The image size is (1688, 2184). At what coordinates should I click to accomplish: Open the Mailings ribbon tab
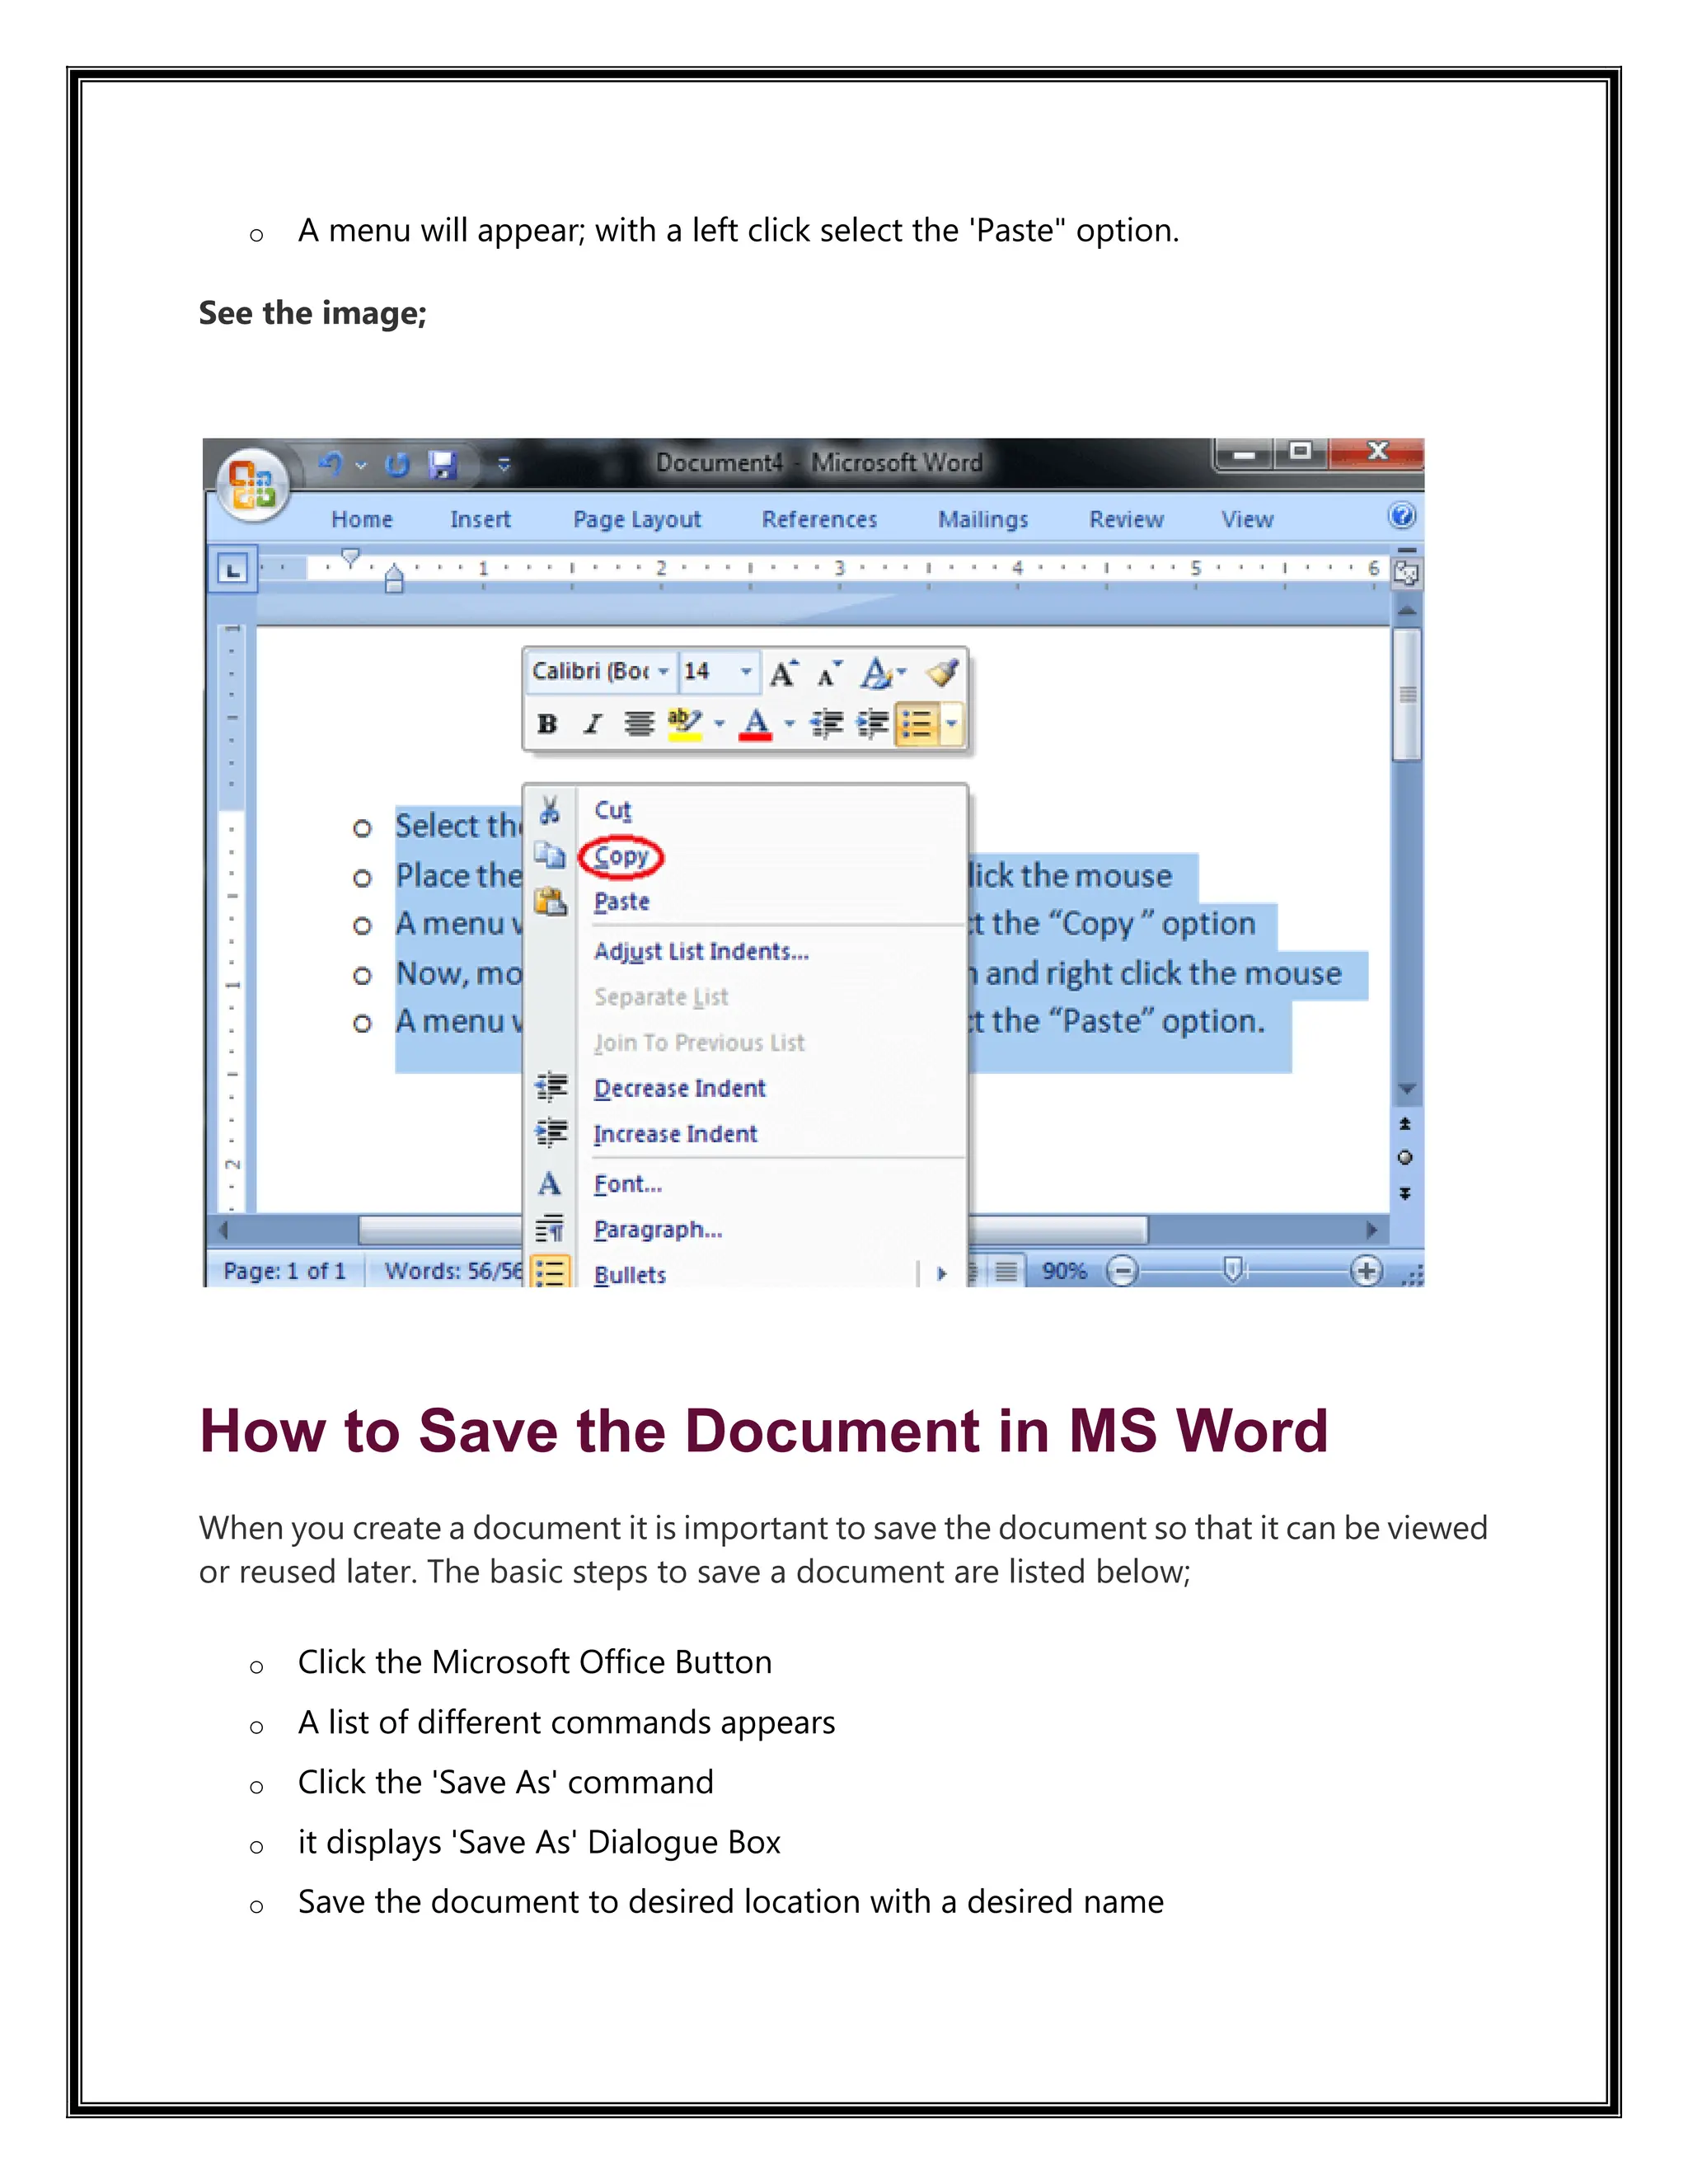pyautogui.click(x=983, y=520)
